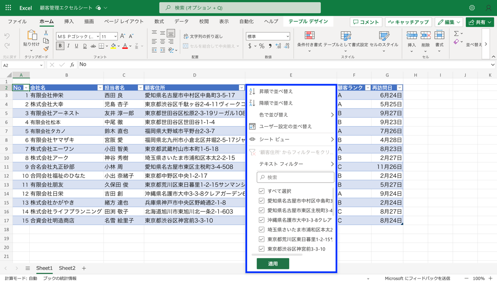This screenshot has width=497, height=282.
Task: Click the キャッチアップ button
Action: pos(408,22)
